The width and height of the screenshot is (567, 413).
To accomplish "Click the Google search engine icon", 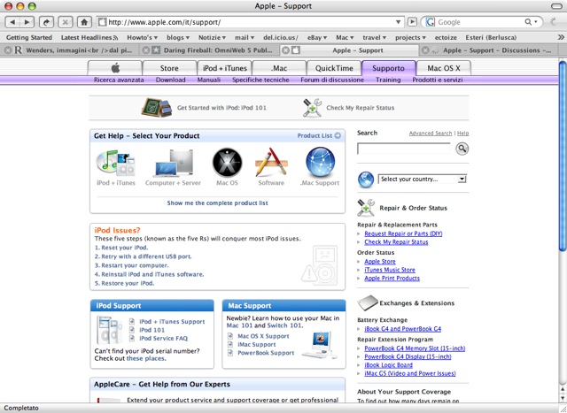I will pyautogui.click(x=431, y=22).
